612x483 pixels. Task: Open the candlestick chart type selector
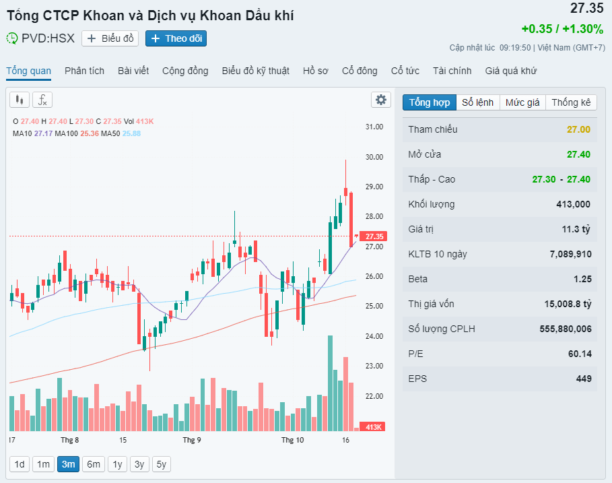coord(20,100)
